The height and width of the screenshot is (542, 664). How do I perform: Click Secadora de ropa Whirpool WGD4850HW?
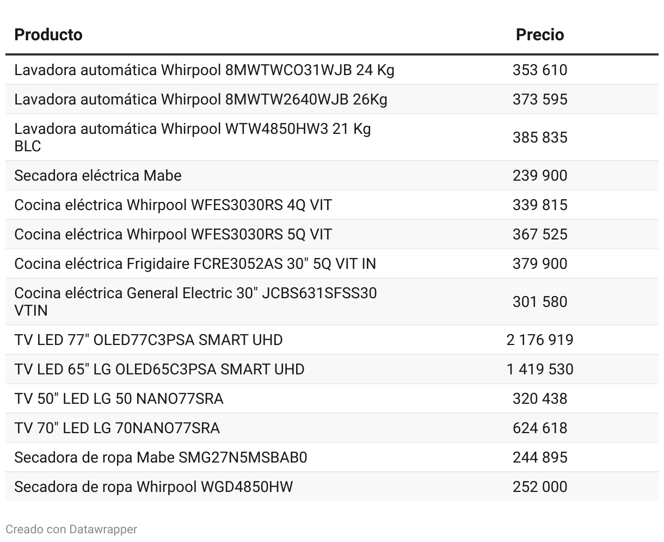pyautogui.click(x=153, y=487)
